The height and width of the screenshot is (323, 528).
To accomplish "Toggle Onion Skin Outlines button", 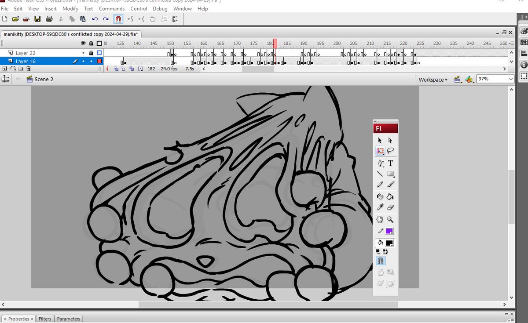I will 124,69.
